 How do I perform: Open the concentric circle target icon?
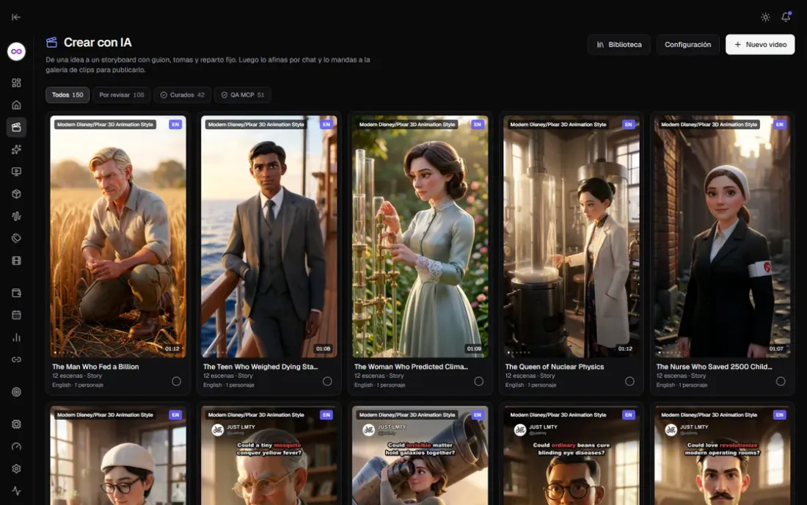(16, 392)
